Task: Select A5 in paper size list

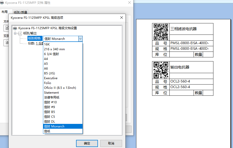Action: (x=63, y=64)
